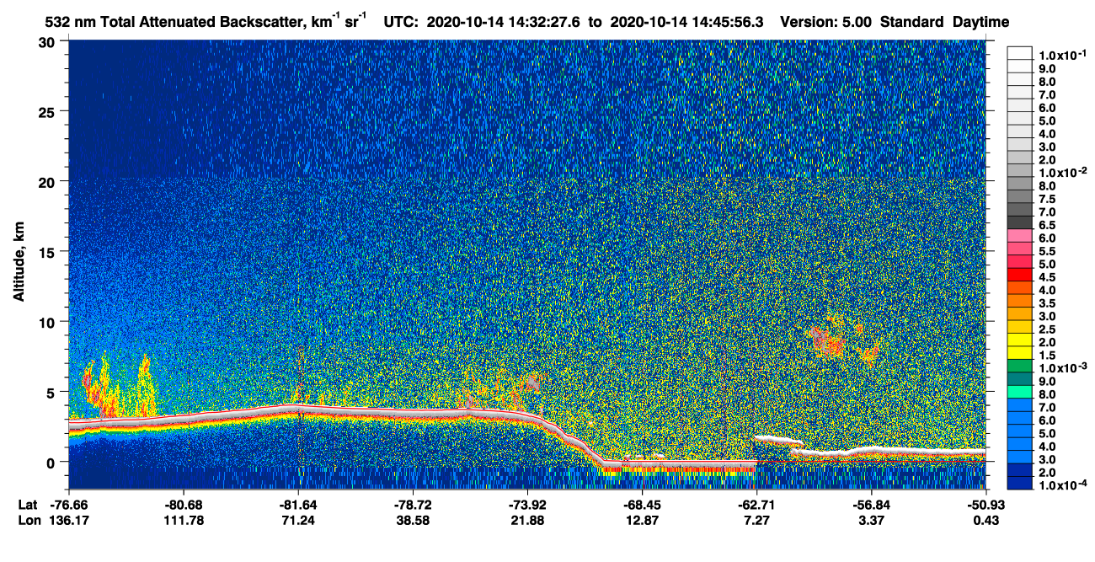Click end time '2020-10-14 14:45:56.3'

686,22
